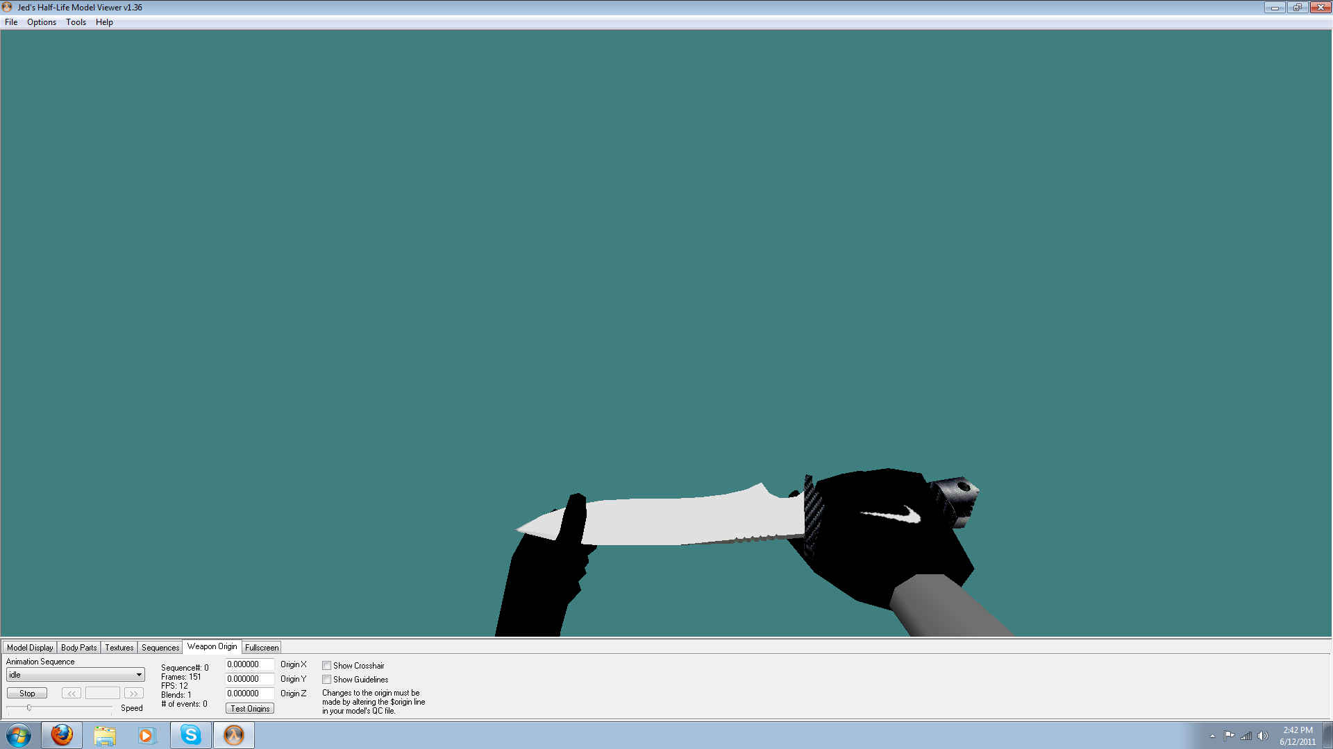Click the 'Blends: 1' text
This screenshot has width=1333, height=749.
click(176, 695)
